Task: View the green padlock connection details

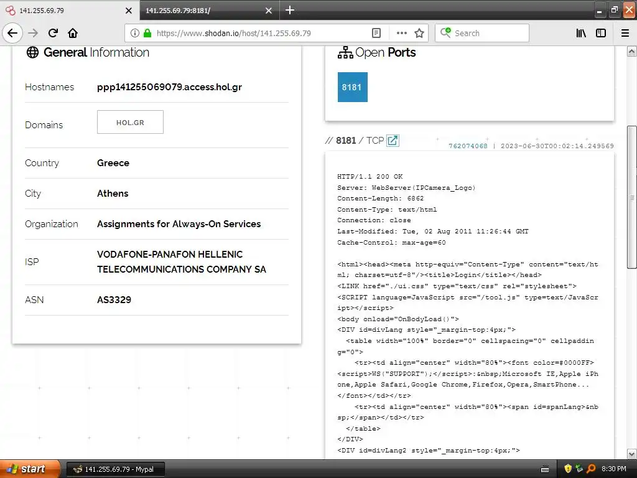Action: pos(147,33)
